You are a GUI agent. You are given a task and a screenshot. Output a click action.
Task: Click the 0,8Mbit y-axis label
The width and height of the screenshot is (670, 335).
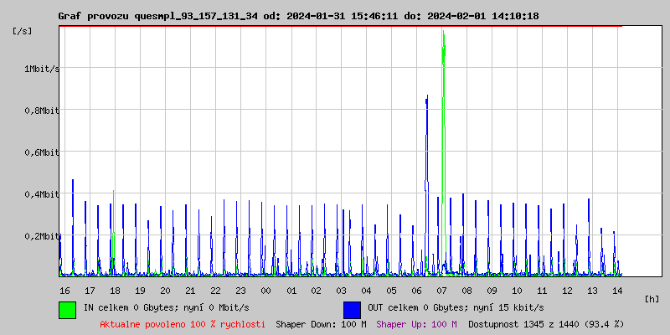point(41,111)
